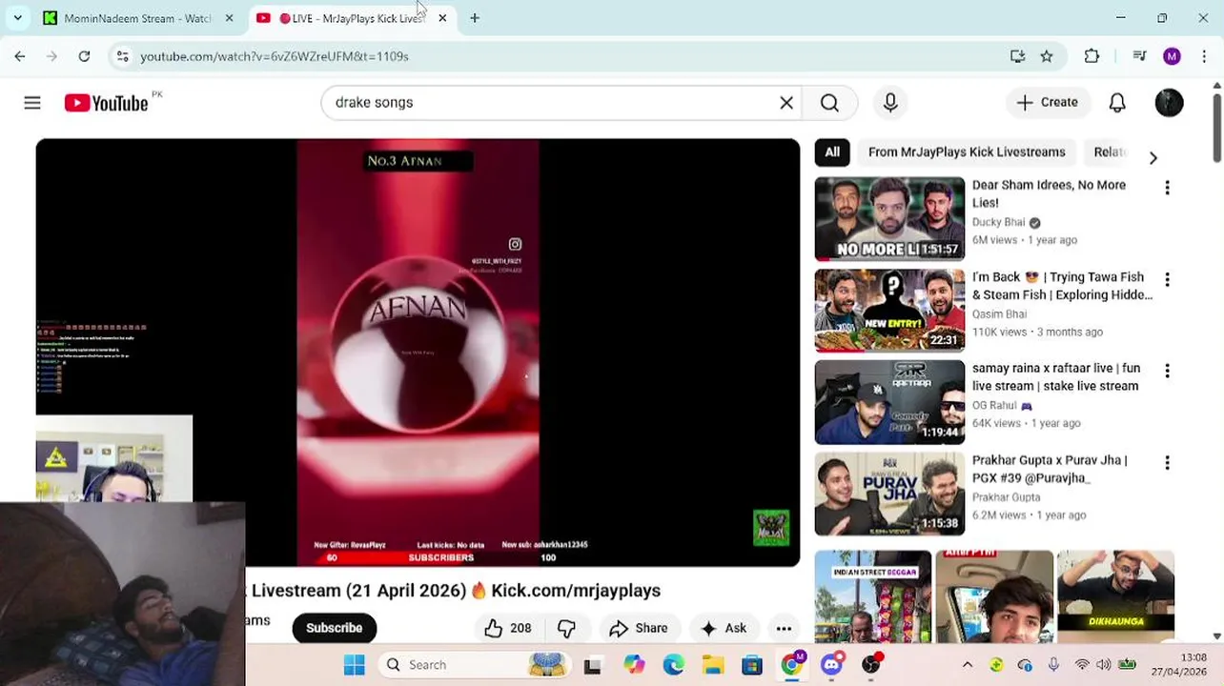View site information icon in address bar
1224x686 pixels.
click(x=122, y=56)
